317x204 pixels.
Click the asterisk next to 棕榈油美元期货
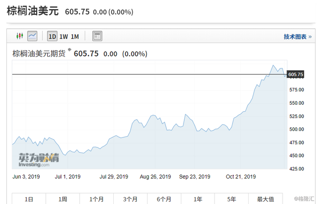tap(69, 49)
